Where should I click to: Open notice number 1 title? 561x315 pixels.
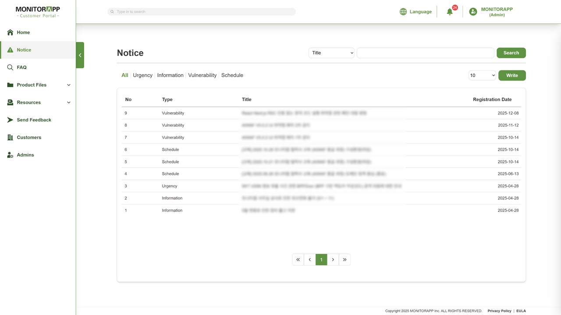[268, 210]
